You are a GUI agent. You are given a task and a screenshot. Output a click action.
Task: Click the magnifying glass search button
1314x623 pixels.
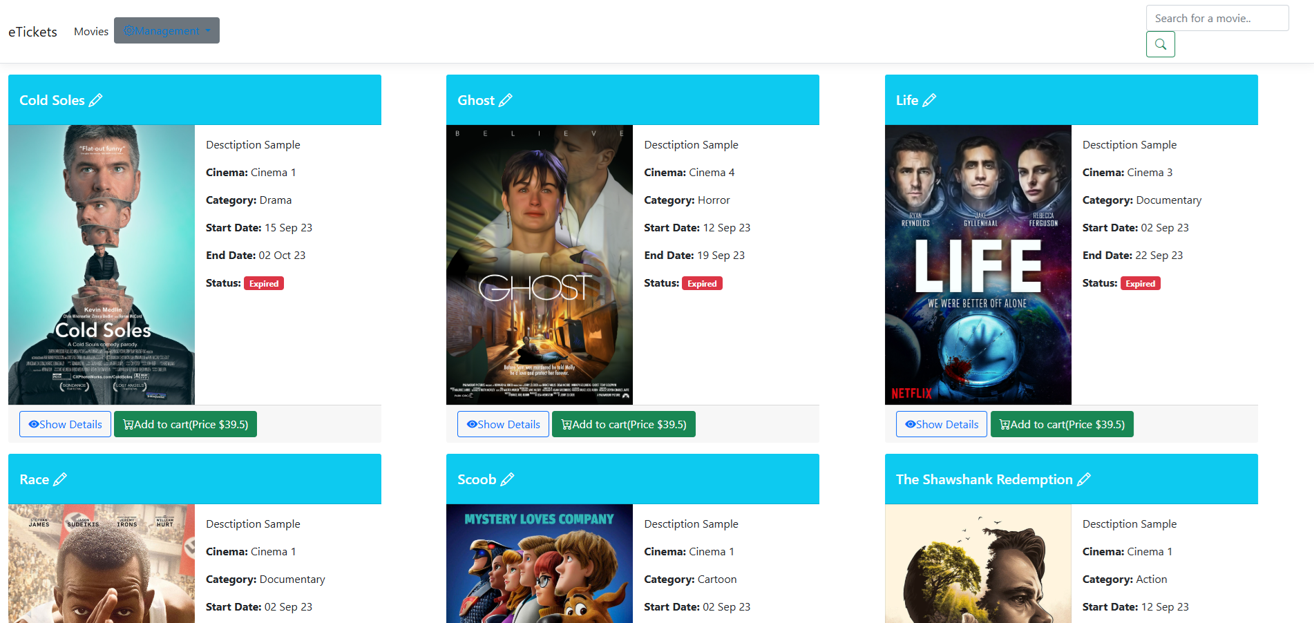[x=1161, y=44]
